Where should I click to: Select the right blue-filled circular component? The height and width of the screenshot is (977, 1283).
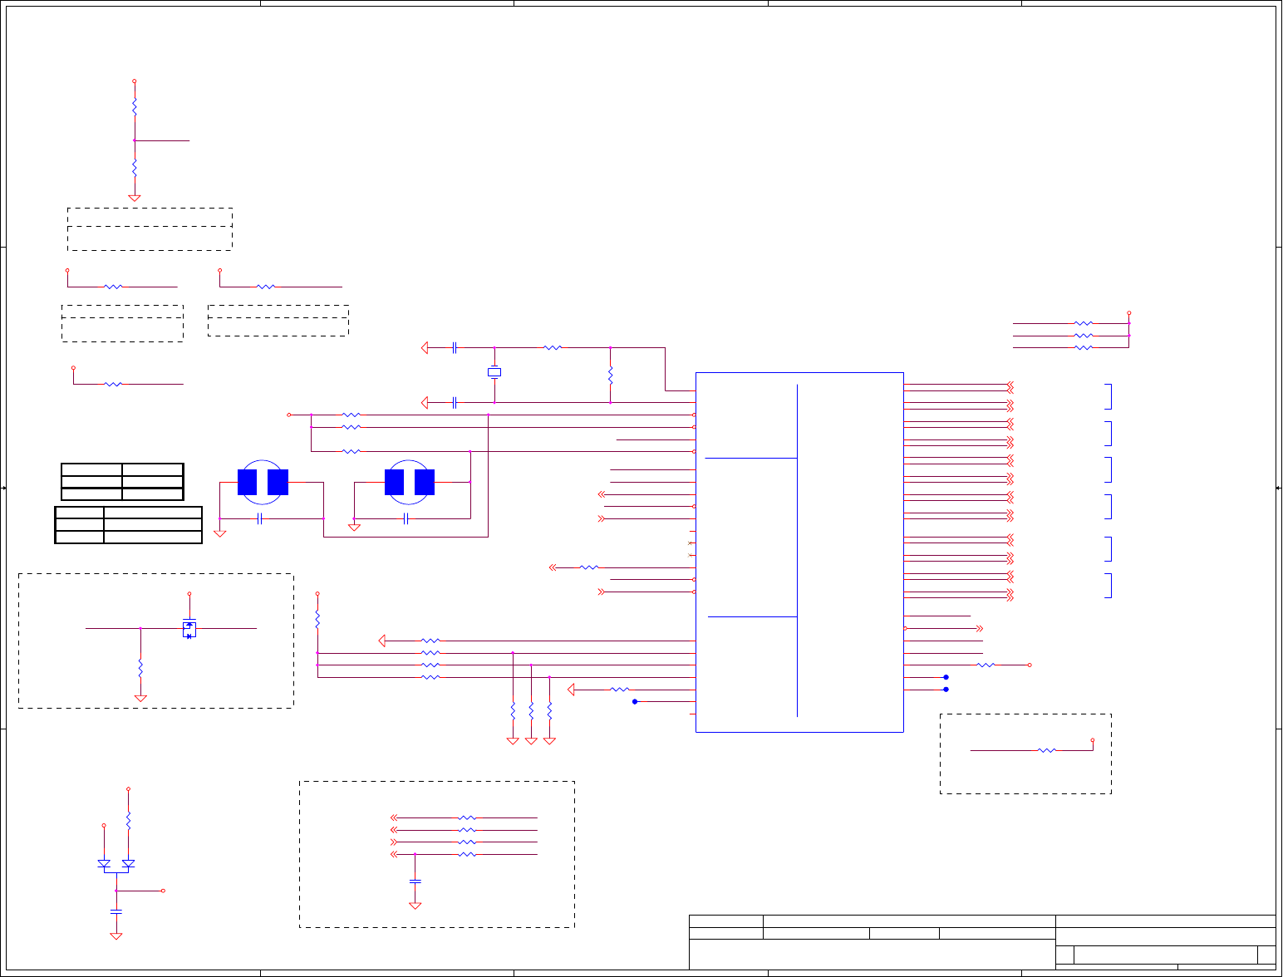[x=410, y=483]
